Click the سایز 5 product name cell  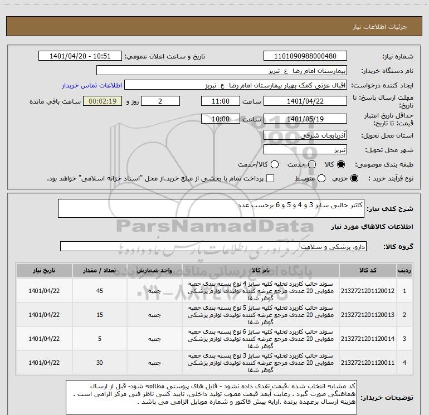point(261,315)
